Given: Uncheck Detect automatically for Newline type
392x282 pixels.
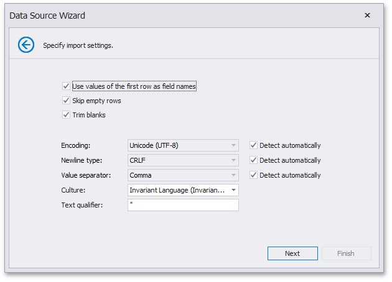Looking at the screenshot, I should click(253, 160).
